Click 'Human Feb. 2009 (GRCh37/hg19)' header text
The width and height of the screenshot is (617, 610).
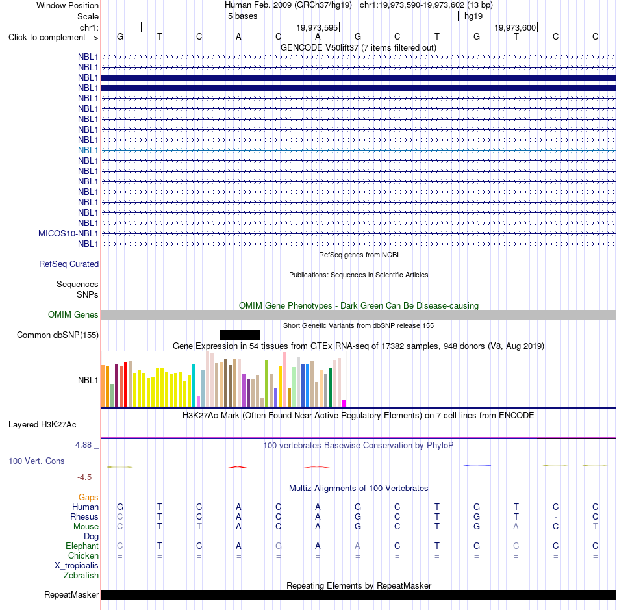(x=288, y=5)
